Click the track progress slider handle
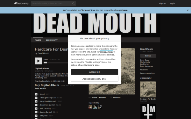This screenshot has width=191, height=119. click(45, 63)
